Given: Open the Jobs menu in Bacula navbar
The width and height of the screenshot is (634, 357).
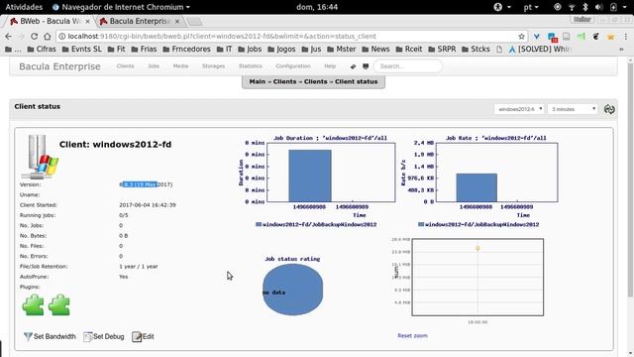Looking at the screenshot, I should pos(154,66).
